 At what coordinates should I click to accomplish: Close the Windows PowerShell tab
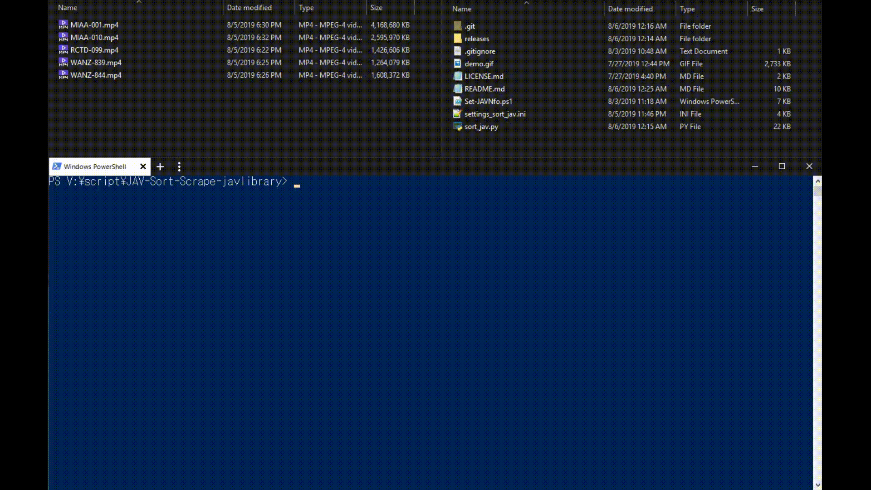click(143, 167)
